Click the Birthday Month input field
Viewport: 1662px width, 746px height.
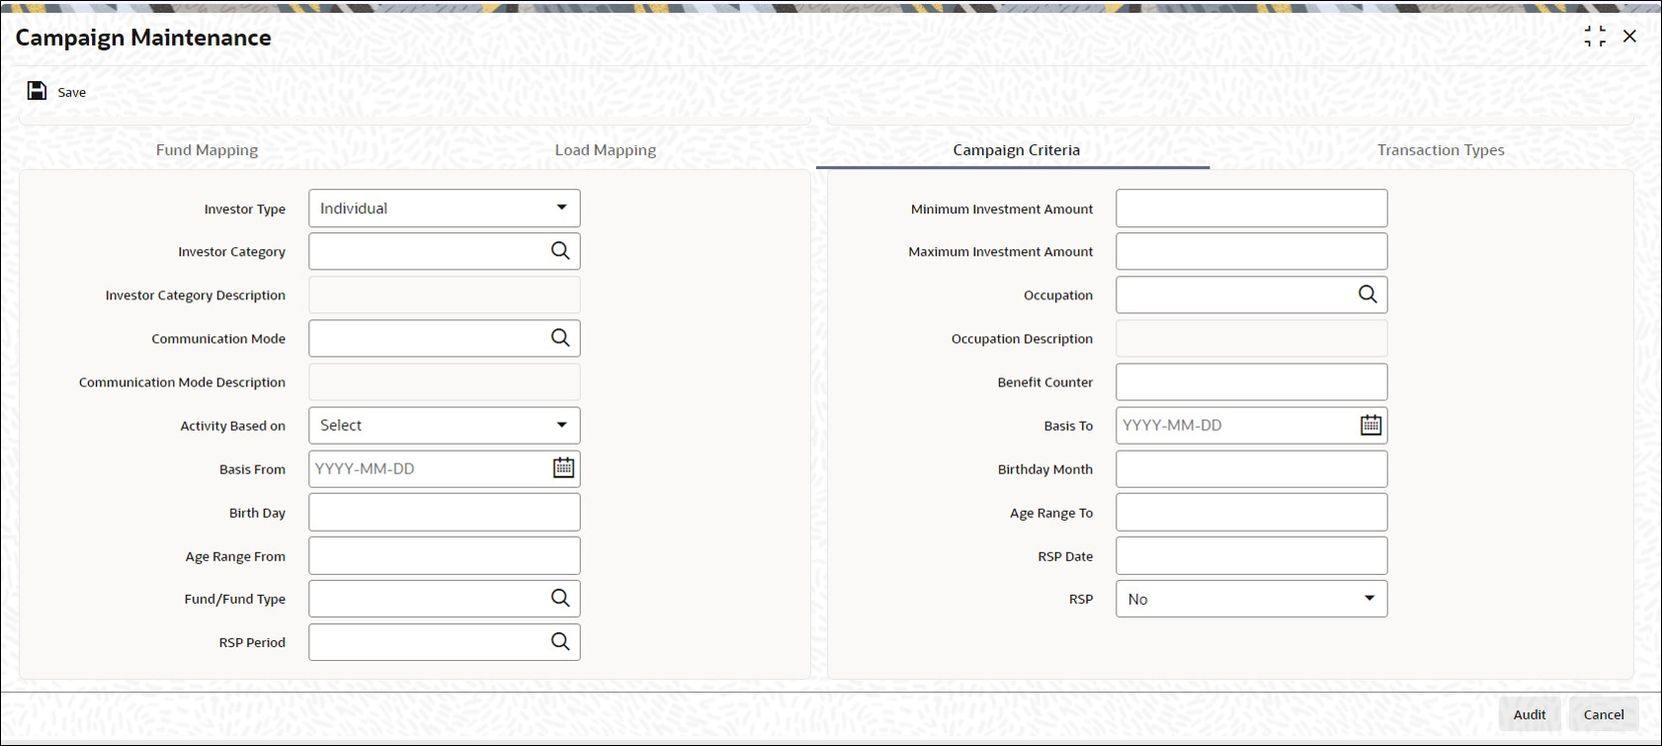click(1252, 468)
